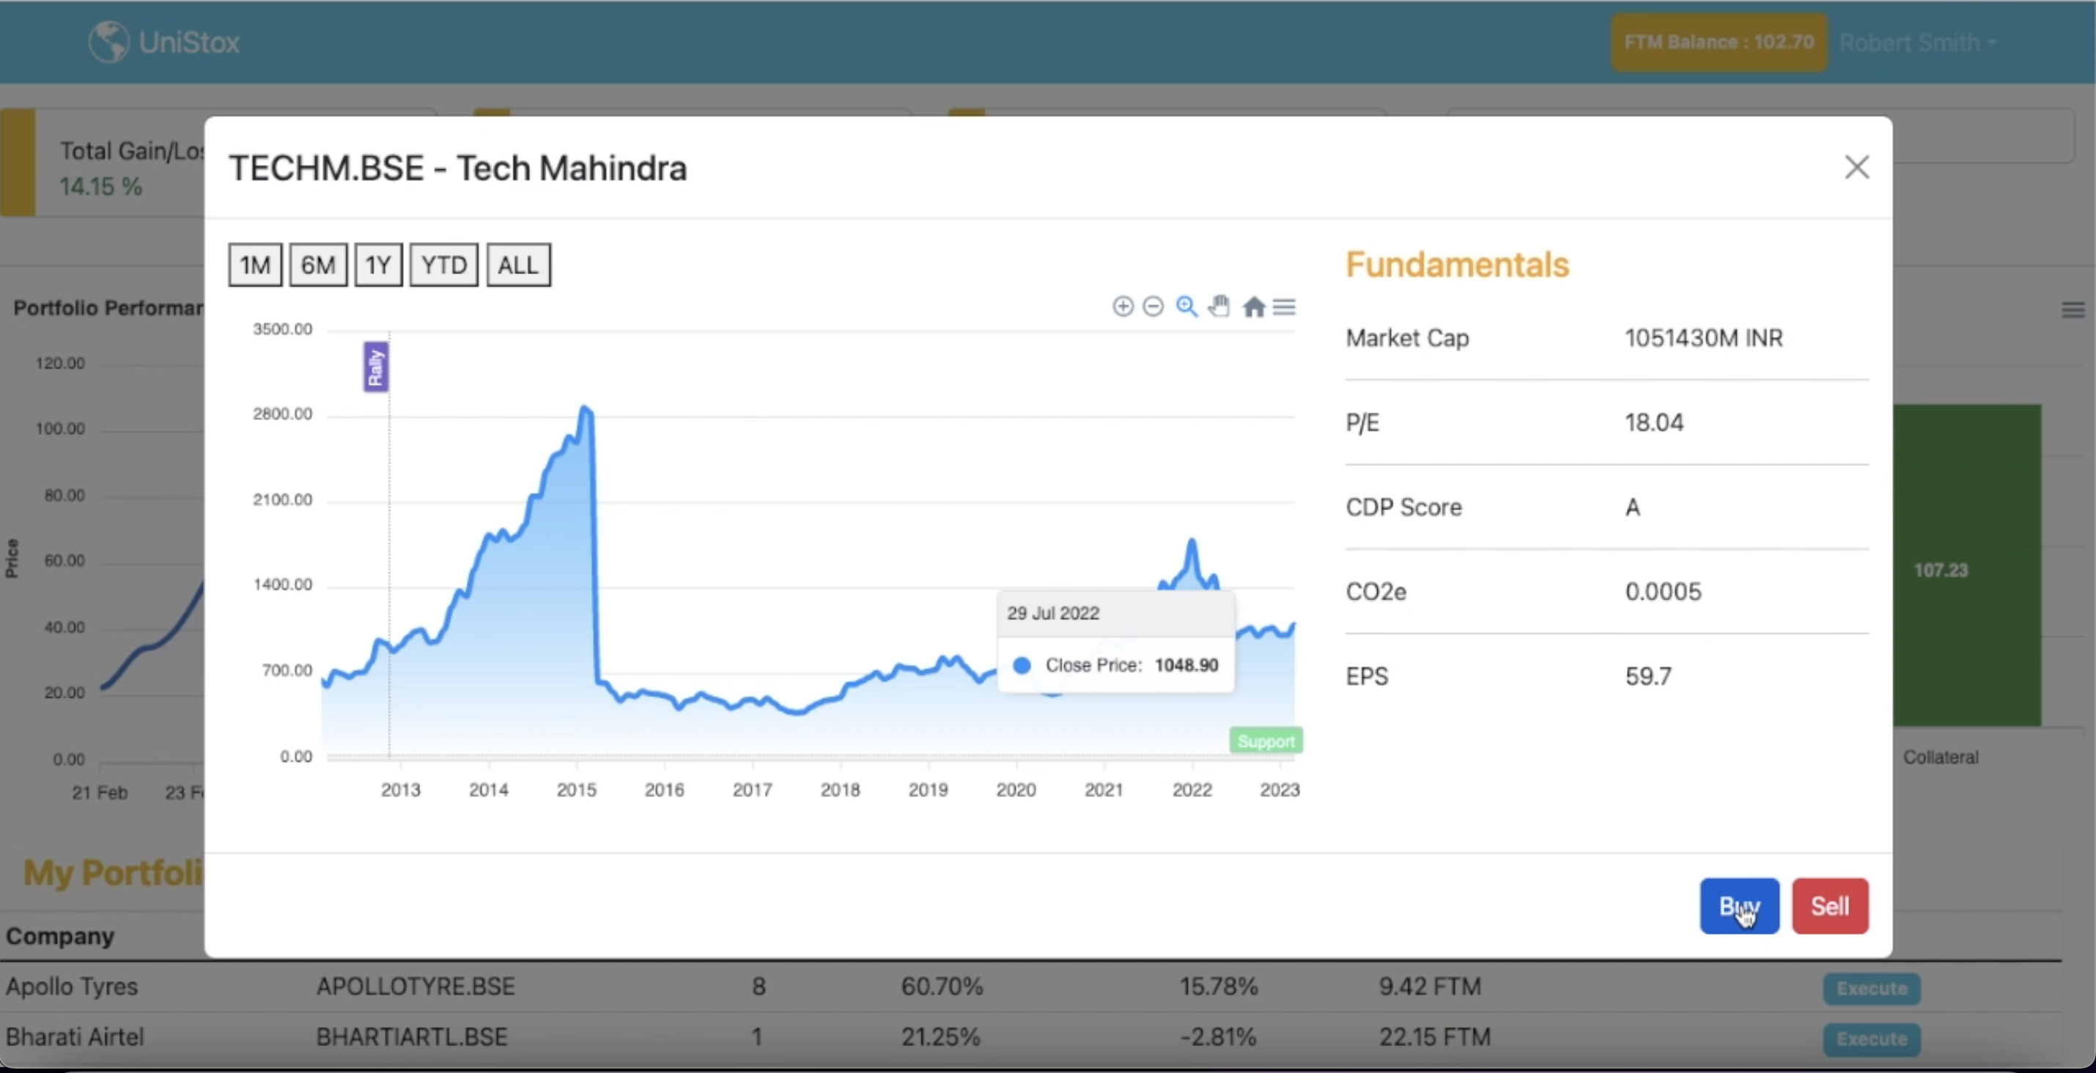Click the chart zoom out minus icon
Screen dimensions: 2096x1073
point(1153,306)
